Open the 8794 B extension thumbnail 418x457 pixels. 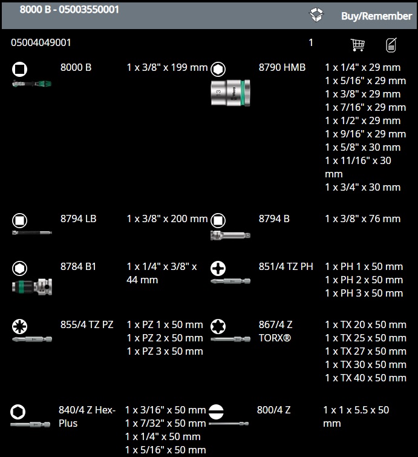pos(230,235)
